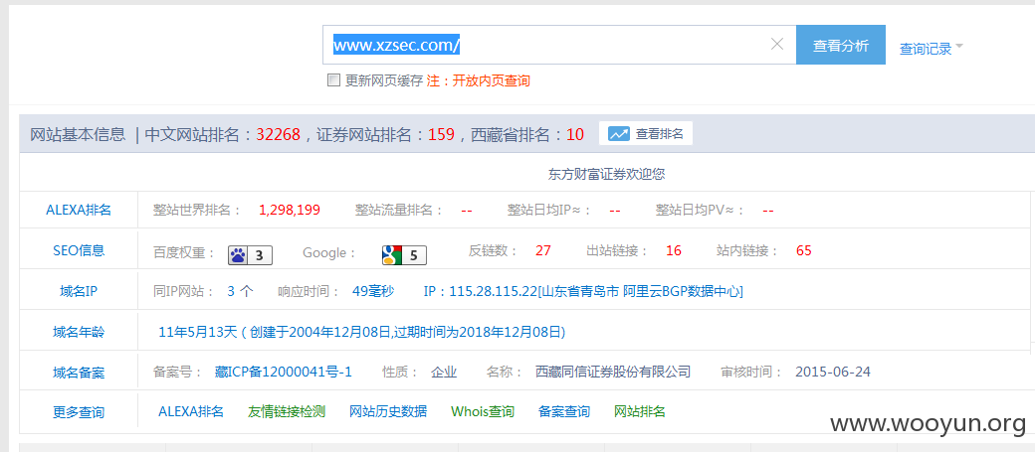Click the 注:开放内页查询 note
The width and height of the screenshot is (1035, 452).
pyautogui.click(x=478, y=80)
